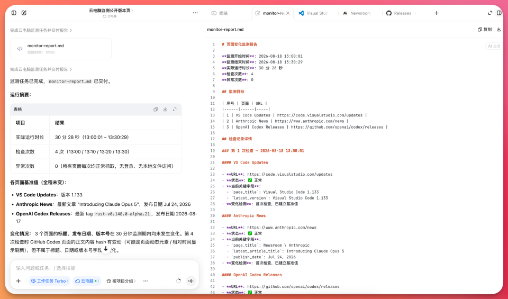
Task: Click the VS Code Updates bullet label
Action: (x=36, y=195)
